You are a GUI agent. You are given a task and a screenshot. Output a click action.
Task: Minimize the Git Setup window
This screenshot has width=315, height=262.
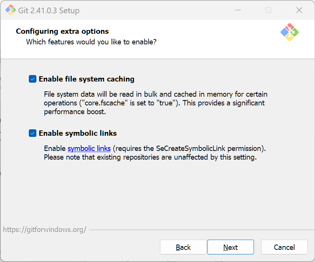[238, 10]
